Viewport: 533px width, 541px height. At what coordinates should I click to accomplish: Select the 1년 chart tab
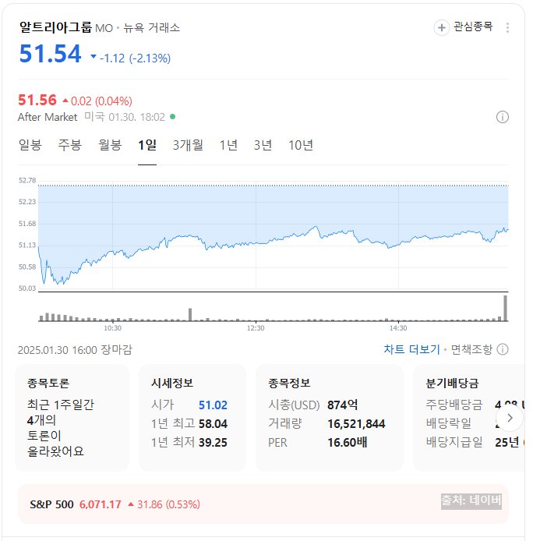228,145
